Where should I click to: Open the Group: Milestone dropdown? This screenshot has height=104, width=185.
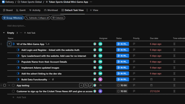[13, 18]
